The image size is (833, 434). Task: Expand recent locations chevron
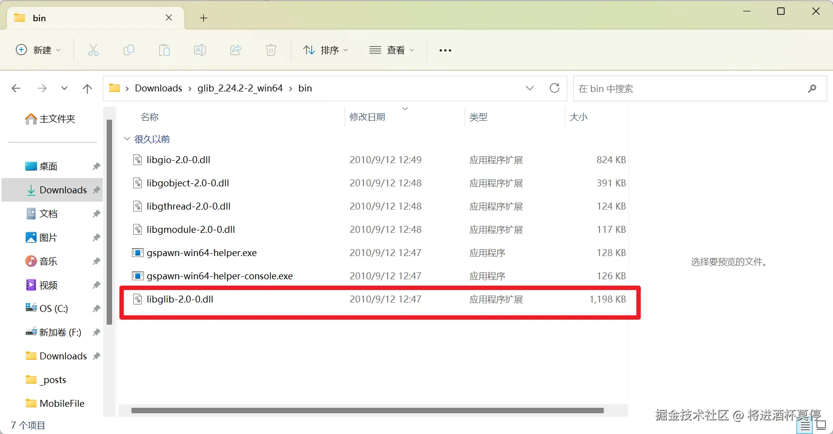coord(64,88)
